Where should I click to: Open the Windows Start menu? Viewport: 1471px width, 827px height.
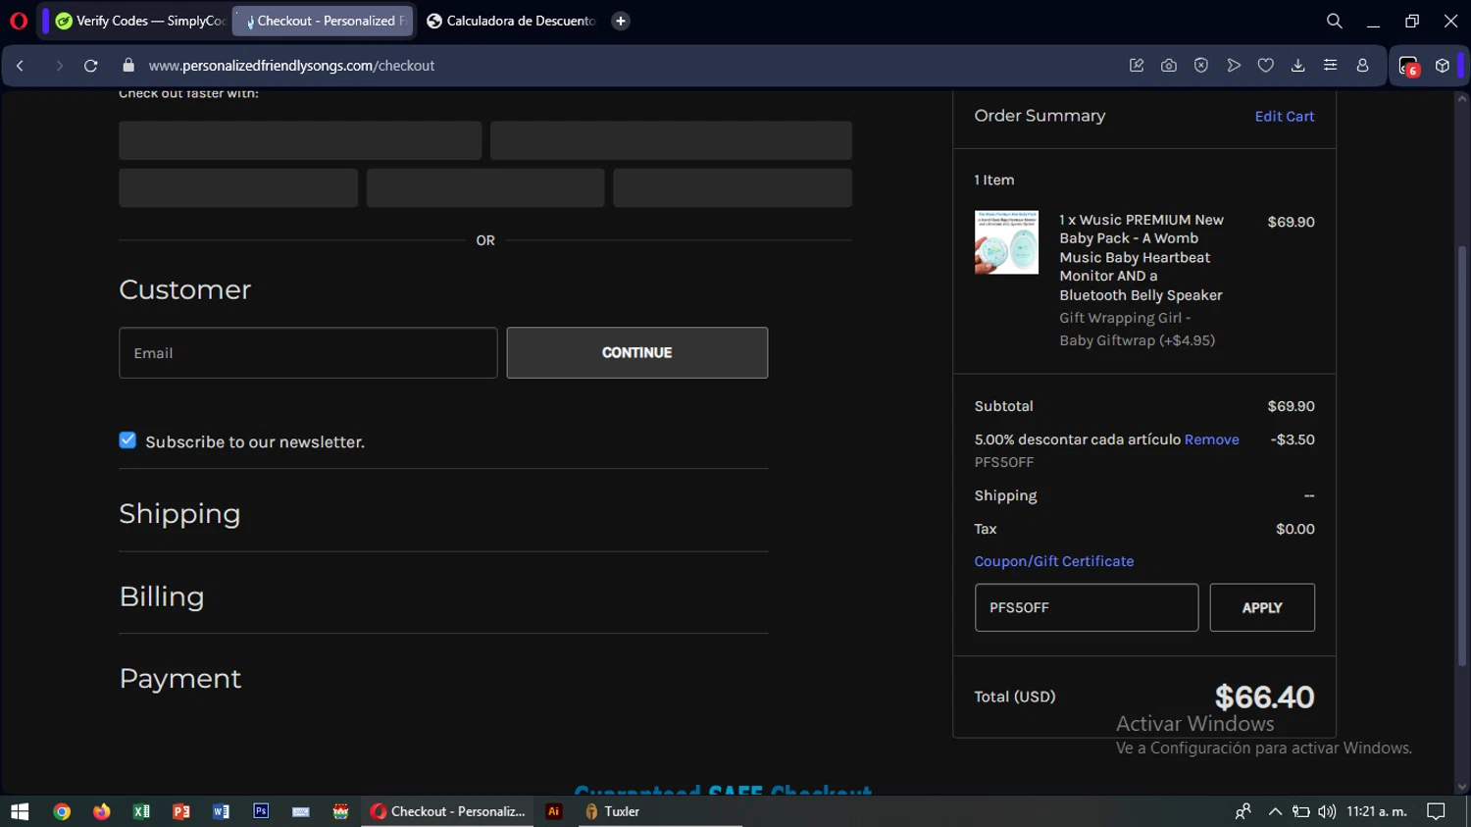point(20,811)
